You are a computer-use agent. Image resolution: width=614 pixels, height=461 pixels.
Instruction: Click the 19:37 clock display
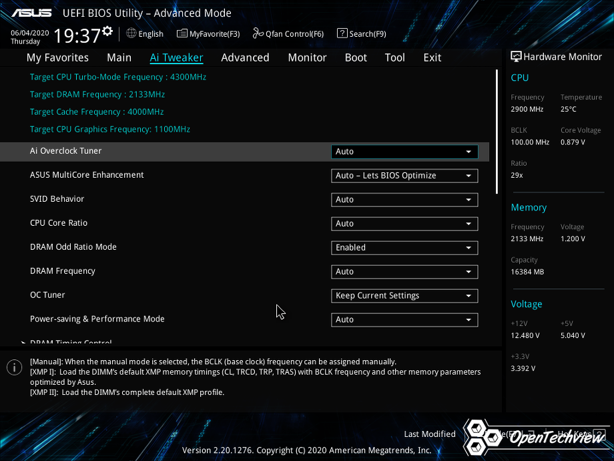(77, 35)
